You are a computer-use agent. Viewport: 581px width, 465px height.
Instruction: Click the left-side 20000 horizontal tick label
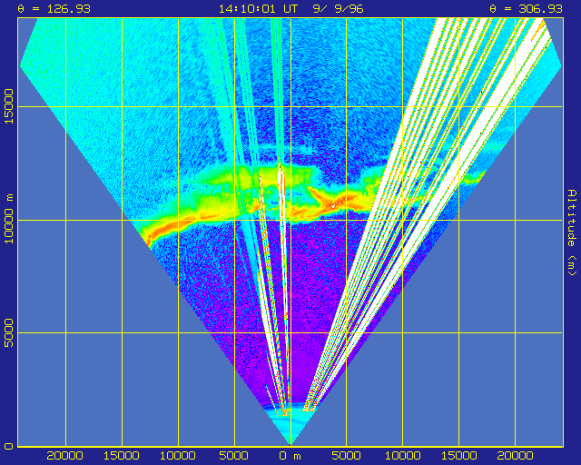point(64,456)
